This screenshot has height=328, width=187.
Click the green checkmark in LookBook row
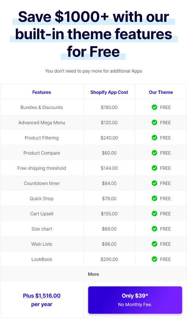tap(154, 259)
